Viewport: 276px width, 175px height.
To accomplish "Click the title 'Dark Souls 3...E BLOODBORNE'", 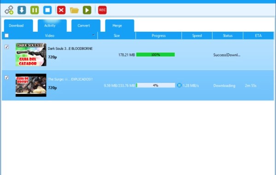I will (70, 48).
